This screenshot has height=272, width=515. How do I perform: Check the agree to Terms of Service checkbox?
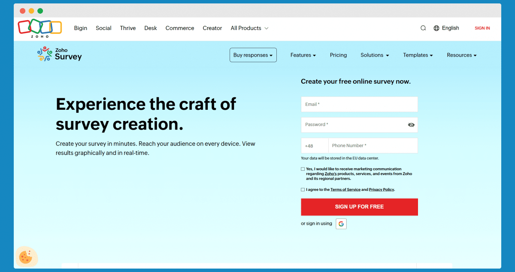point(303,190)
